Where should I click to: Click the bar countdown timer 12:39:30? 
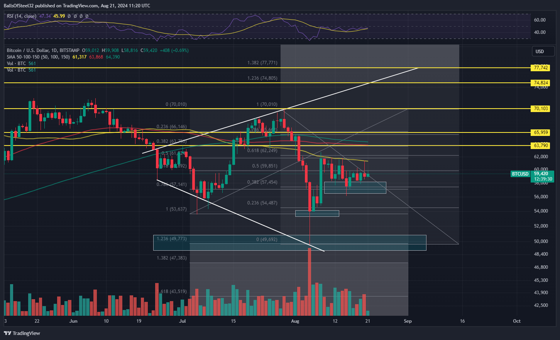[543, 179]
